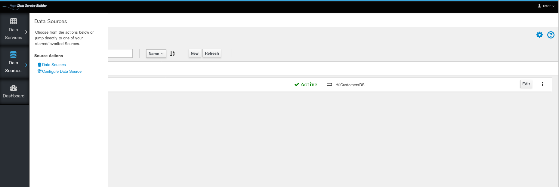This screenshot has width=559, height=187.
Task: Click the Active status label
Action: [x=309, y=84]
